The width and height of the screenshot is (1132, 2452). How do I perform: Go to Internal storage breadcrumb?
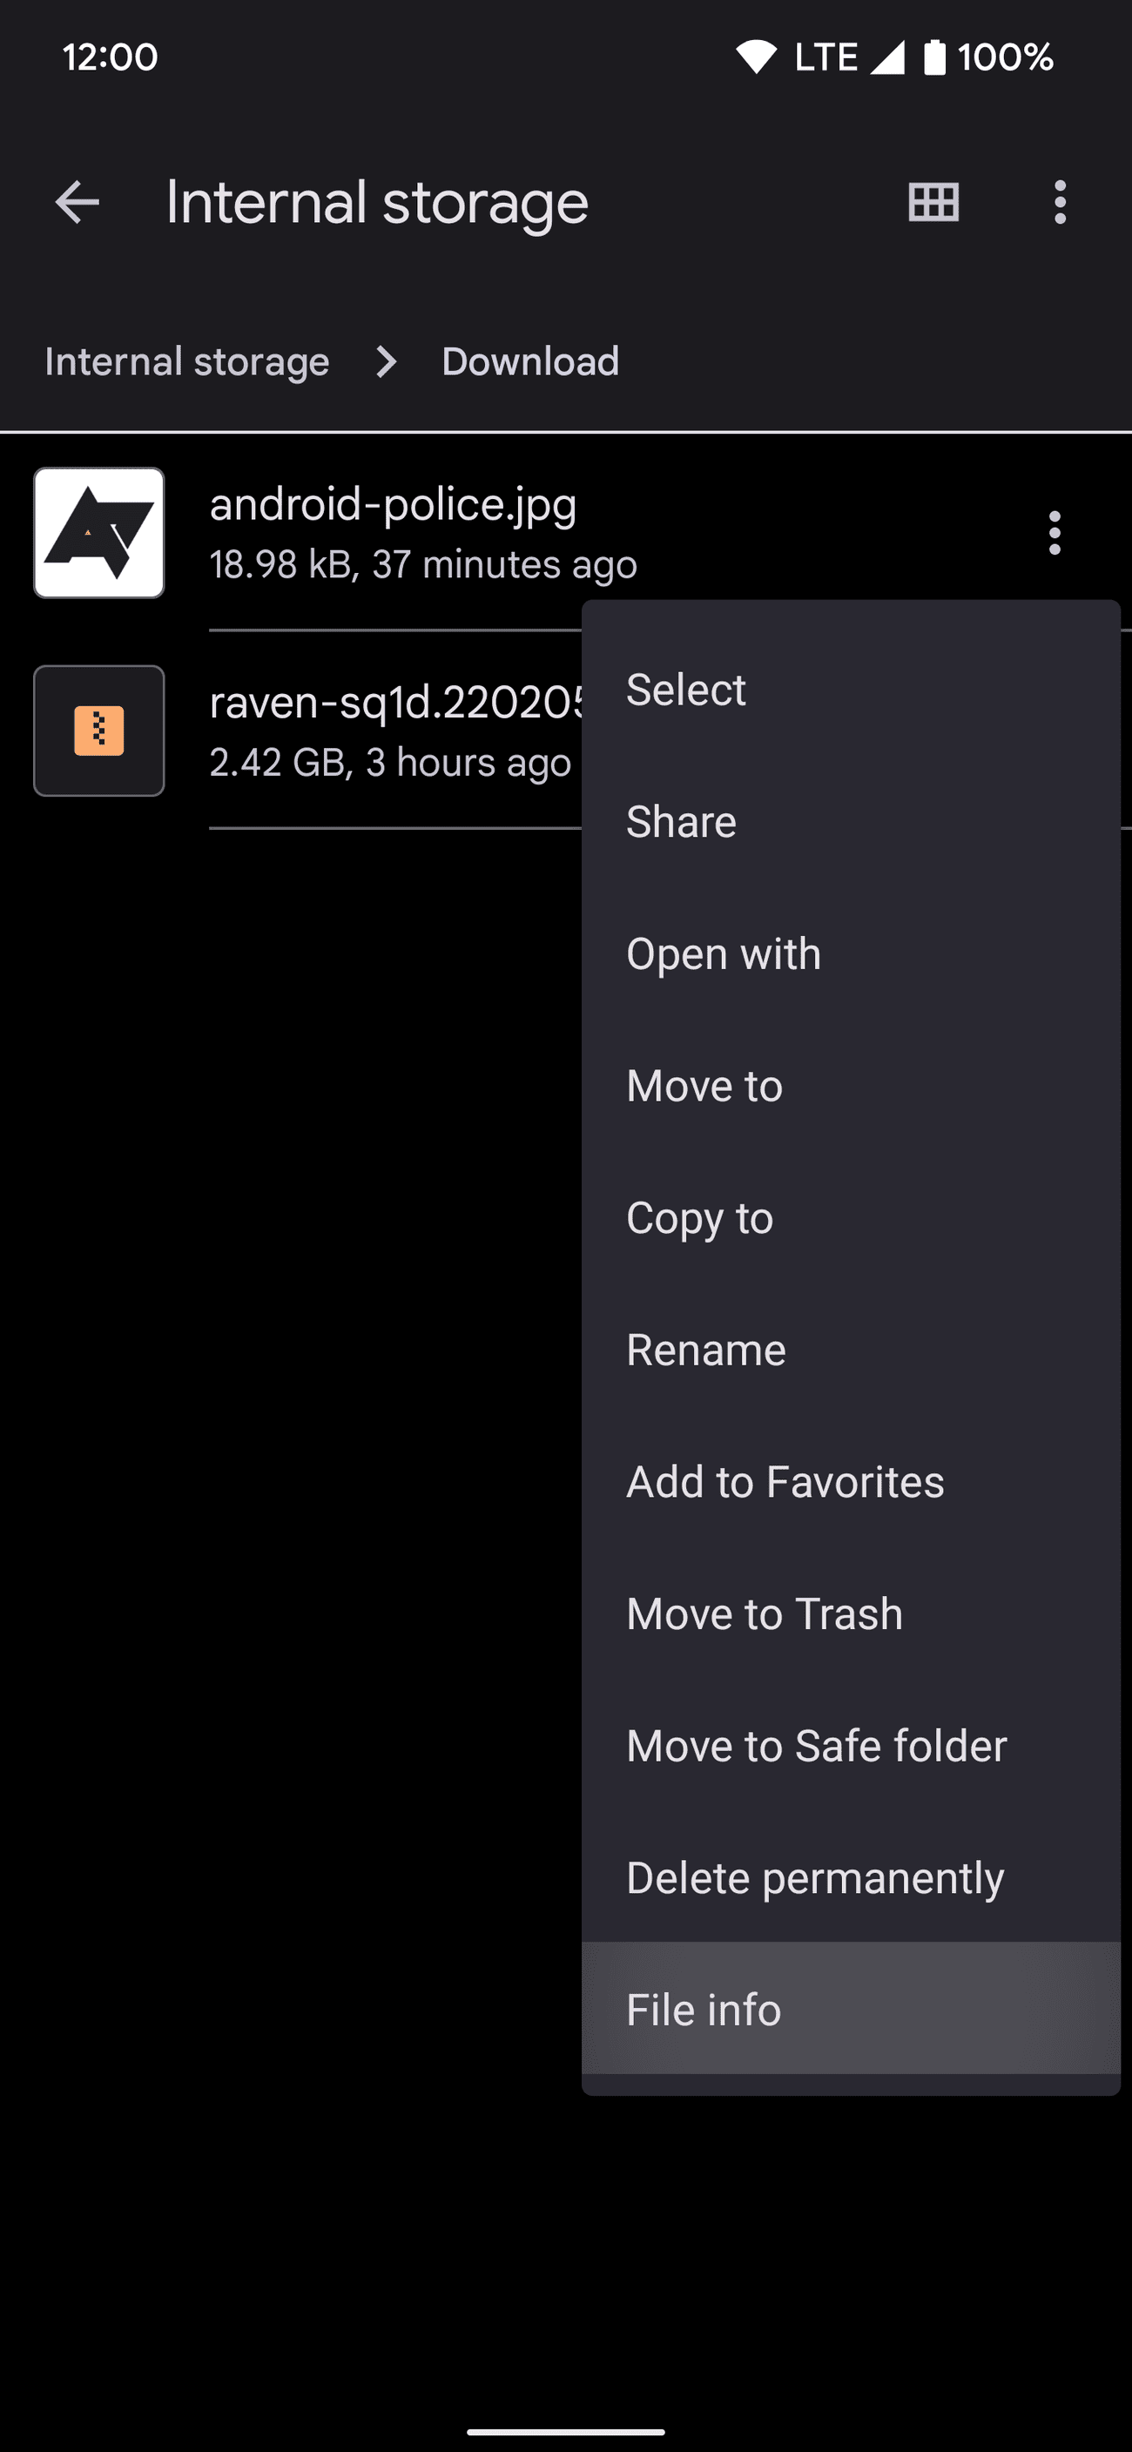[186, 361]
